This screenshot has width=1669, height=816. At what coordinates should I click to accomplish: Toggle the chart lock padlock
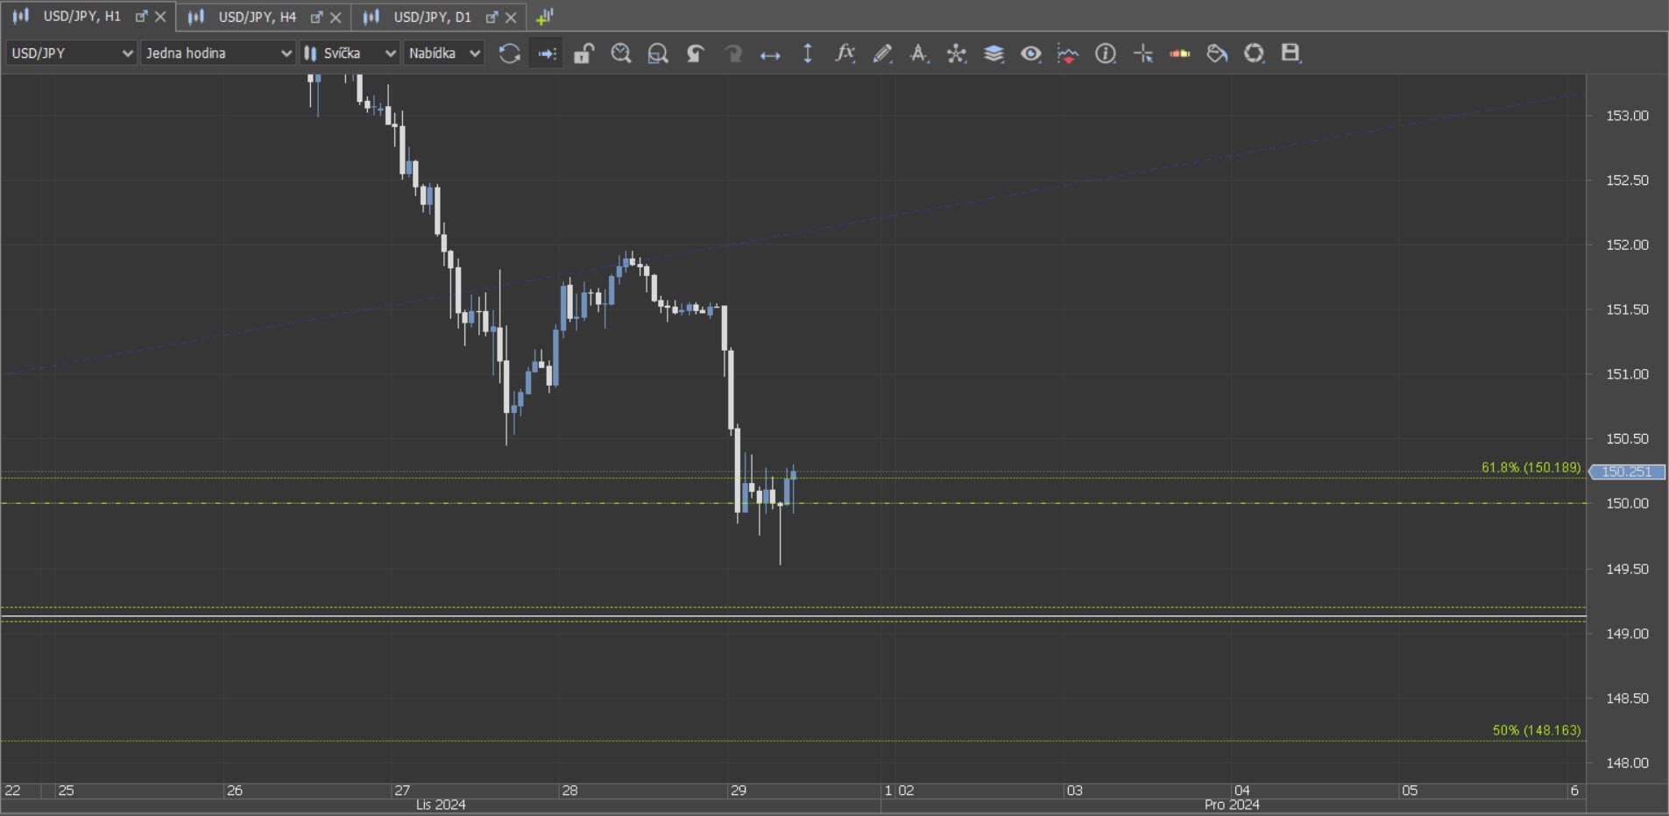(583, 53)
